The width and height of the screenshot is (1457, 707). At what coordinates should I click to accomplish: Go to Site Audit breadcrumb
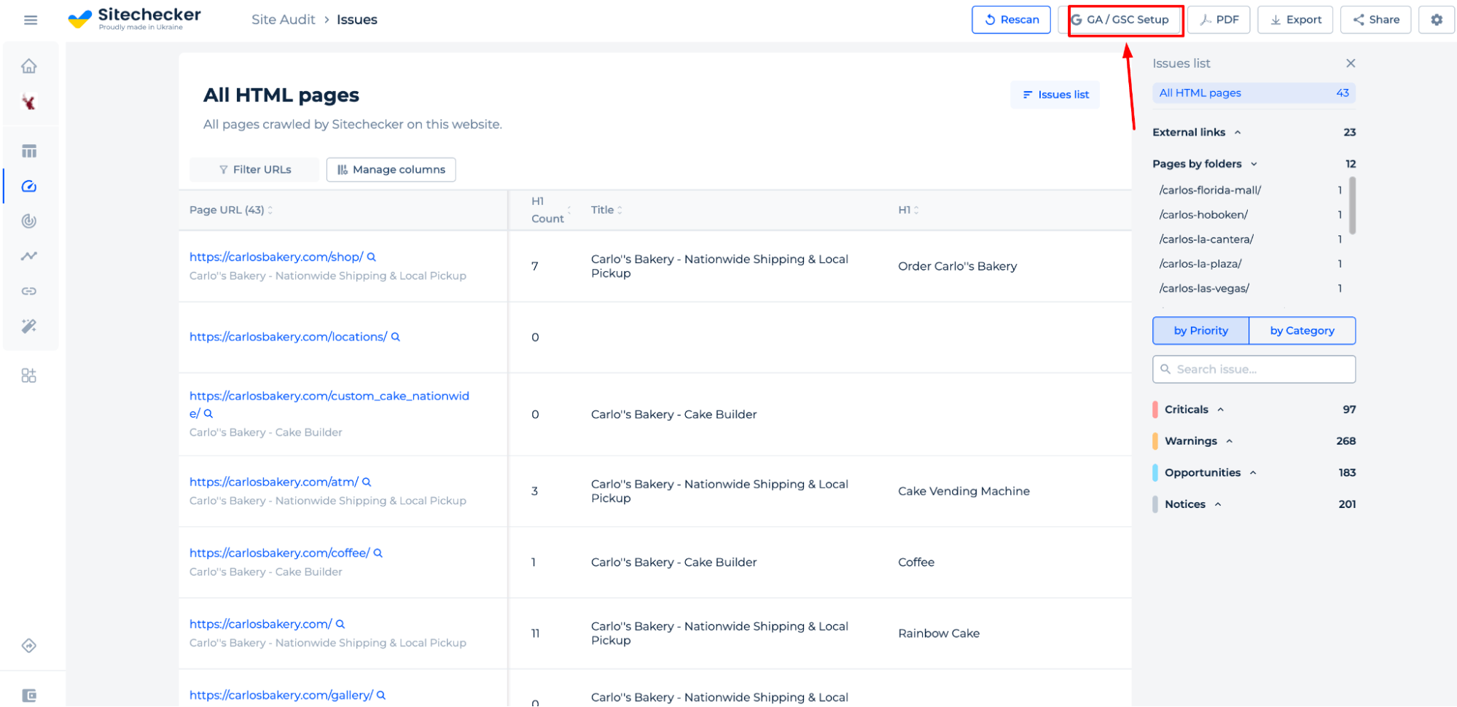click(x=283, y=20)
